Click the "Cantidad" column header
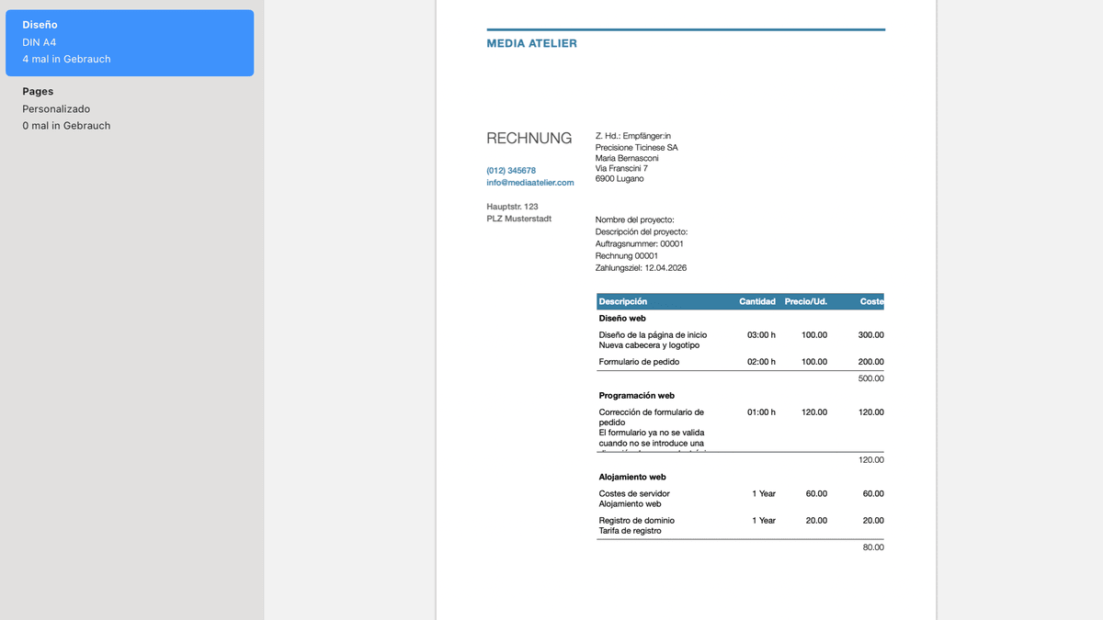 (756, 301)
